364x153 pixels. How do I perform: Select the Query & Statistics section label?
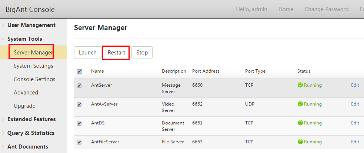coord(31,133)
